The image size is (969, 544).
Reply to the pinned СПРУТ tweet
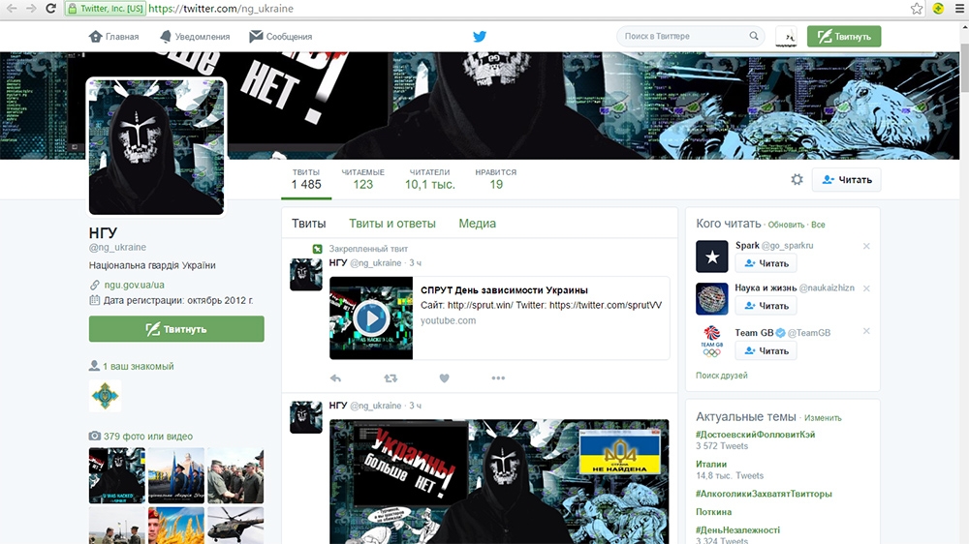(x=335, y=378)
